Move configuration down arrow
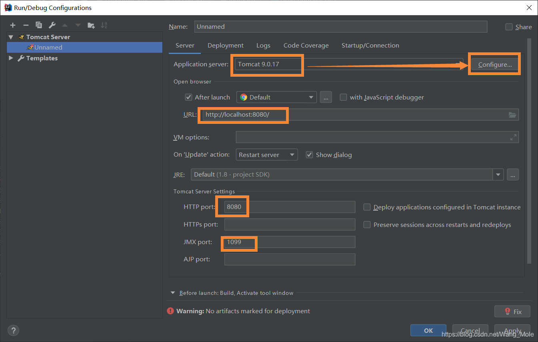 78,25
